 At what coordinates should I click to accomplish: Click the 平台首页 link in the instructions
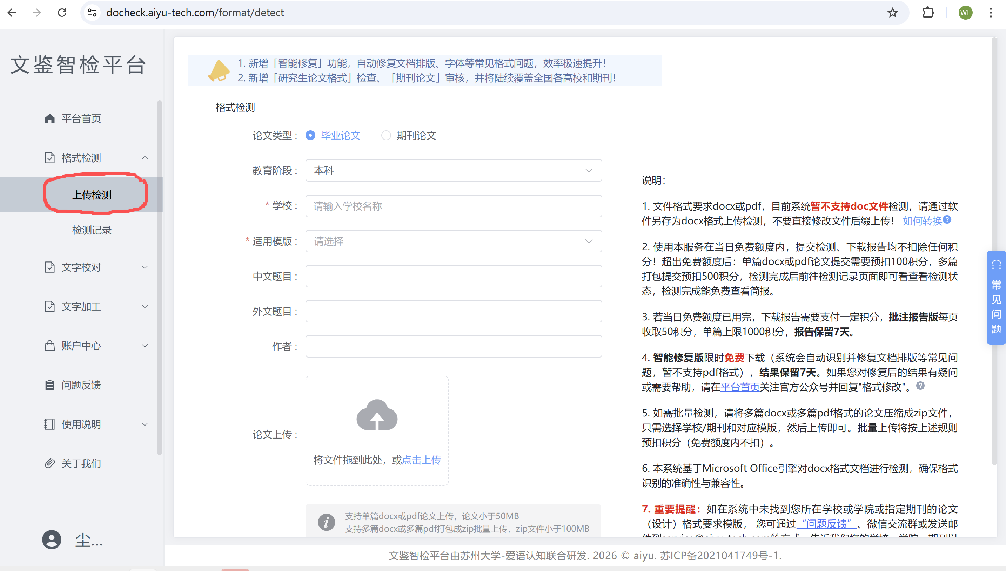[740, 387]
